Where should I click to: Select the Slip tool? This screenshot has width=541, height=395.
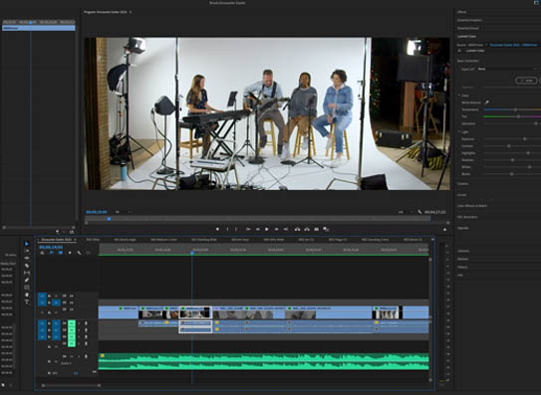27,273
